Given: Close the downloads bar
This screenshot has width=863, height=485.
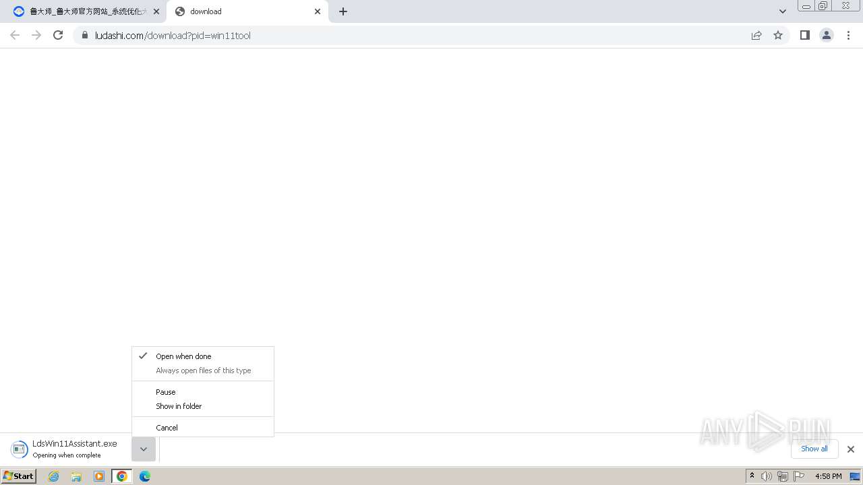Looking at the screenshot, I should click(x=851, y=449).
